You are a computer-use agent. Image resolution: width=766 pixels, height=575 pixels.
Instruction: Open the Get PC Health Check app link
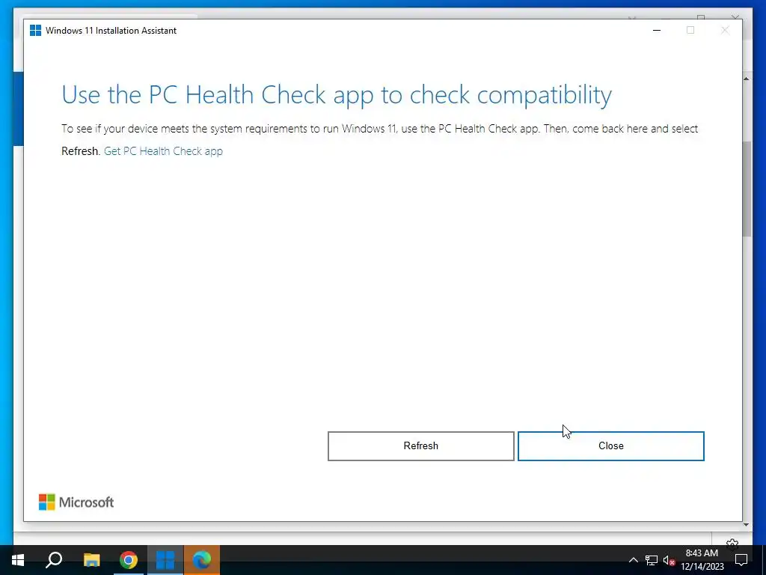point(163,151)
